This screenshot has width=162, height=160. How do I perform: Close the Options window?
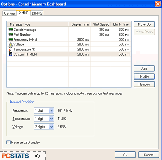coord(158,4)
